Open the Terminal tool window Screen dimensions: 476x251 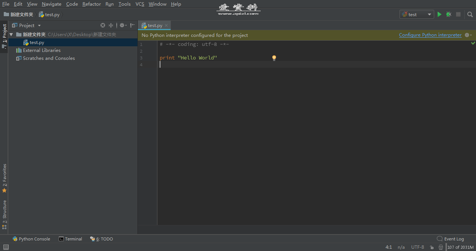(x=70, y=239)
